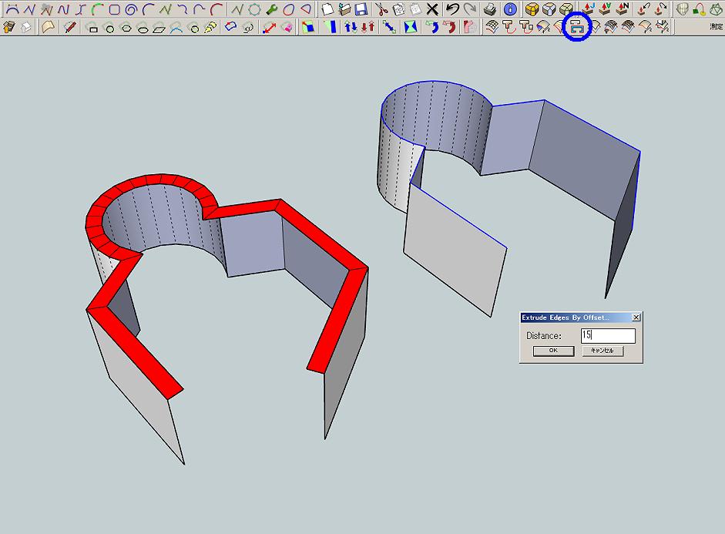This screenshot has height=534, width=725.
Task: Click the blue diagonal scale arrow icon
Action: tap(389, 27)
